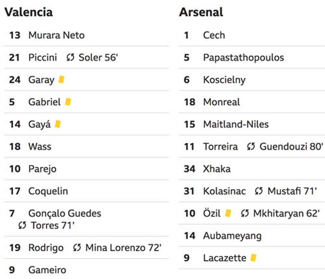
Task: Click player name Murara Neto
Action: click(56, 35)
